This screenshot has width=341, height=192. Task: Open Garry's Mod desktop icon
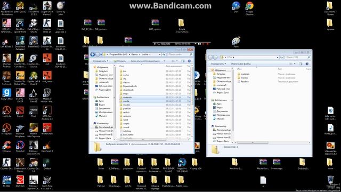tap(6, 94)
